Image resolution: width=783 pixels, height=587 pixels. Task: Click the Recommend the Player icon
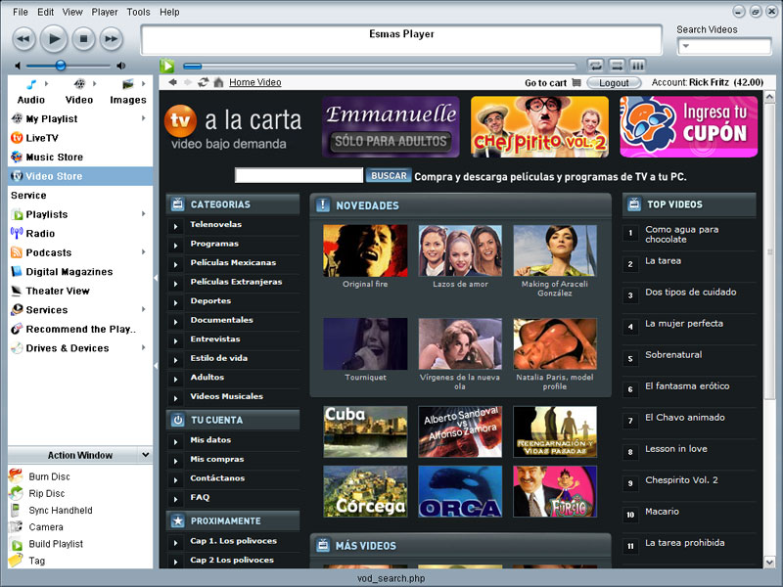17,329
